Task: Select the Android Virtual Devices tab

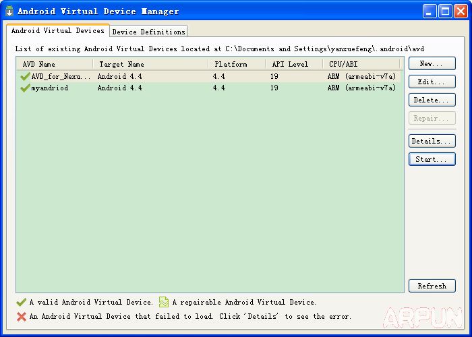Action: pyautogui.click(x=58, y=30)
